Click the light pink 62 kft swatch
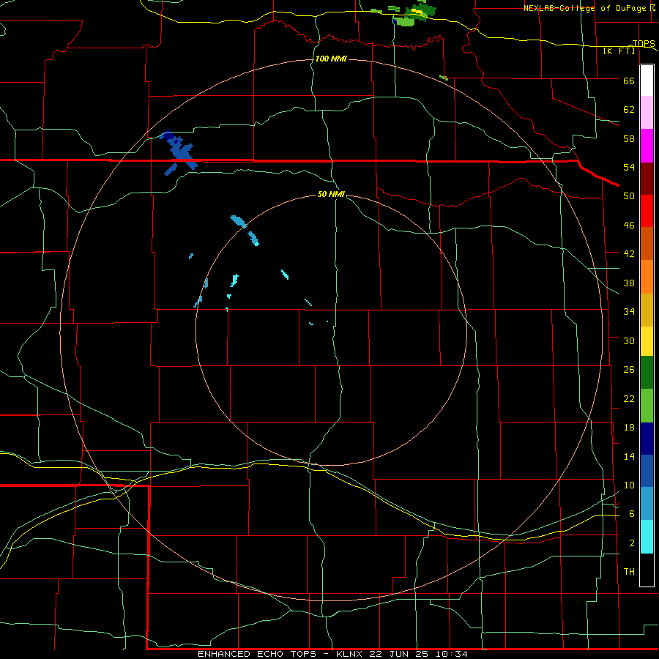The height and width of the screenshot is (659, 659). click(647, 113)
